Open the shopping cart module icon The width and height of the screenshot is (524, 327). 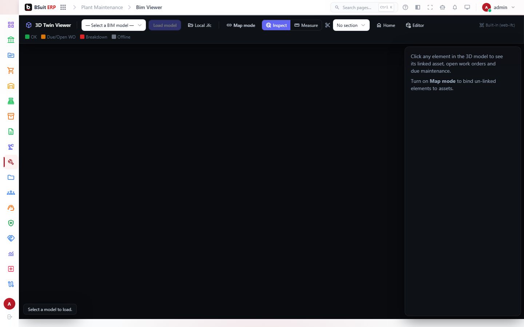[11, 70]
